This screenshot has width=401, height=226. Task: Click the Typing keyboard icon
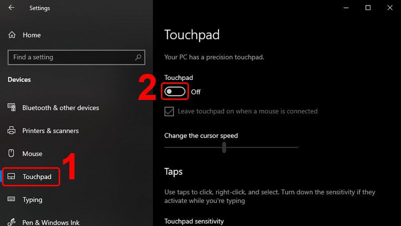[x=12, y=200]
